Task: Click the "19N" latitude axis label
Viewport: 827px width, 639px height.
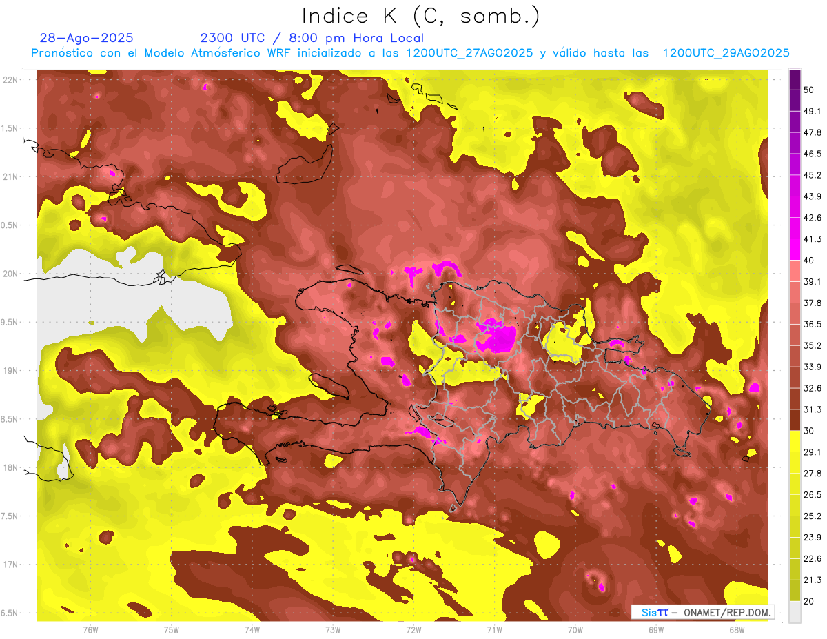Action: coord(11,370)
